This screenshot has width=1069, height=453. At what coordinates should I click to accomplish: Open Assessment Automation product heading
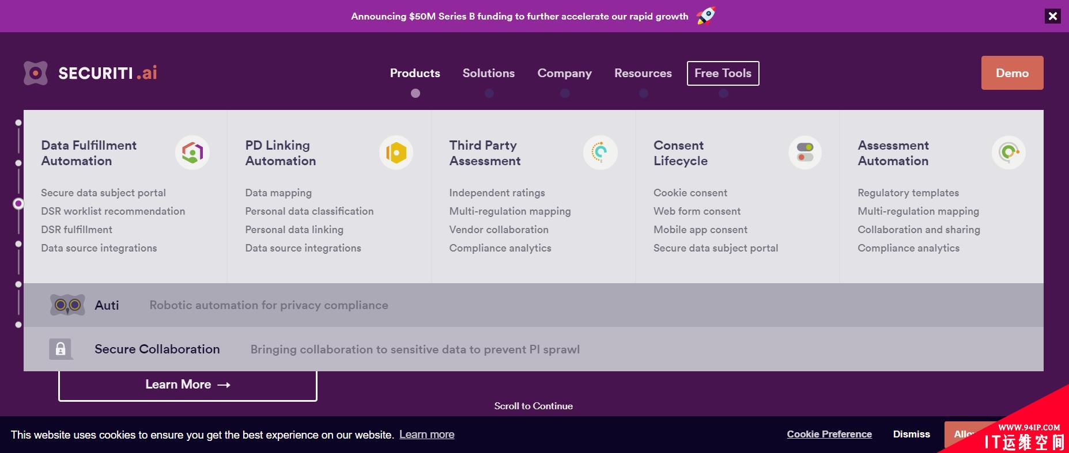(x=893, y=153)
